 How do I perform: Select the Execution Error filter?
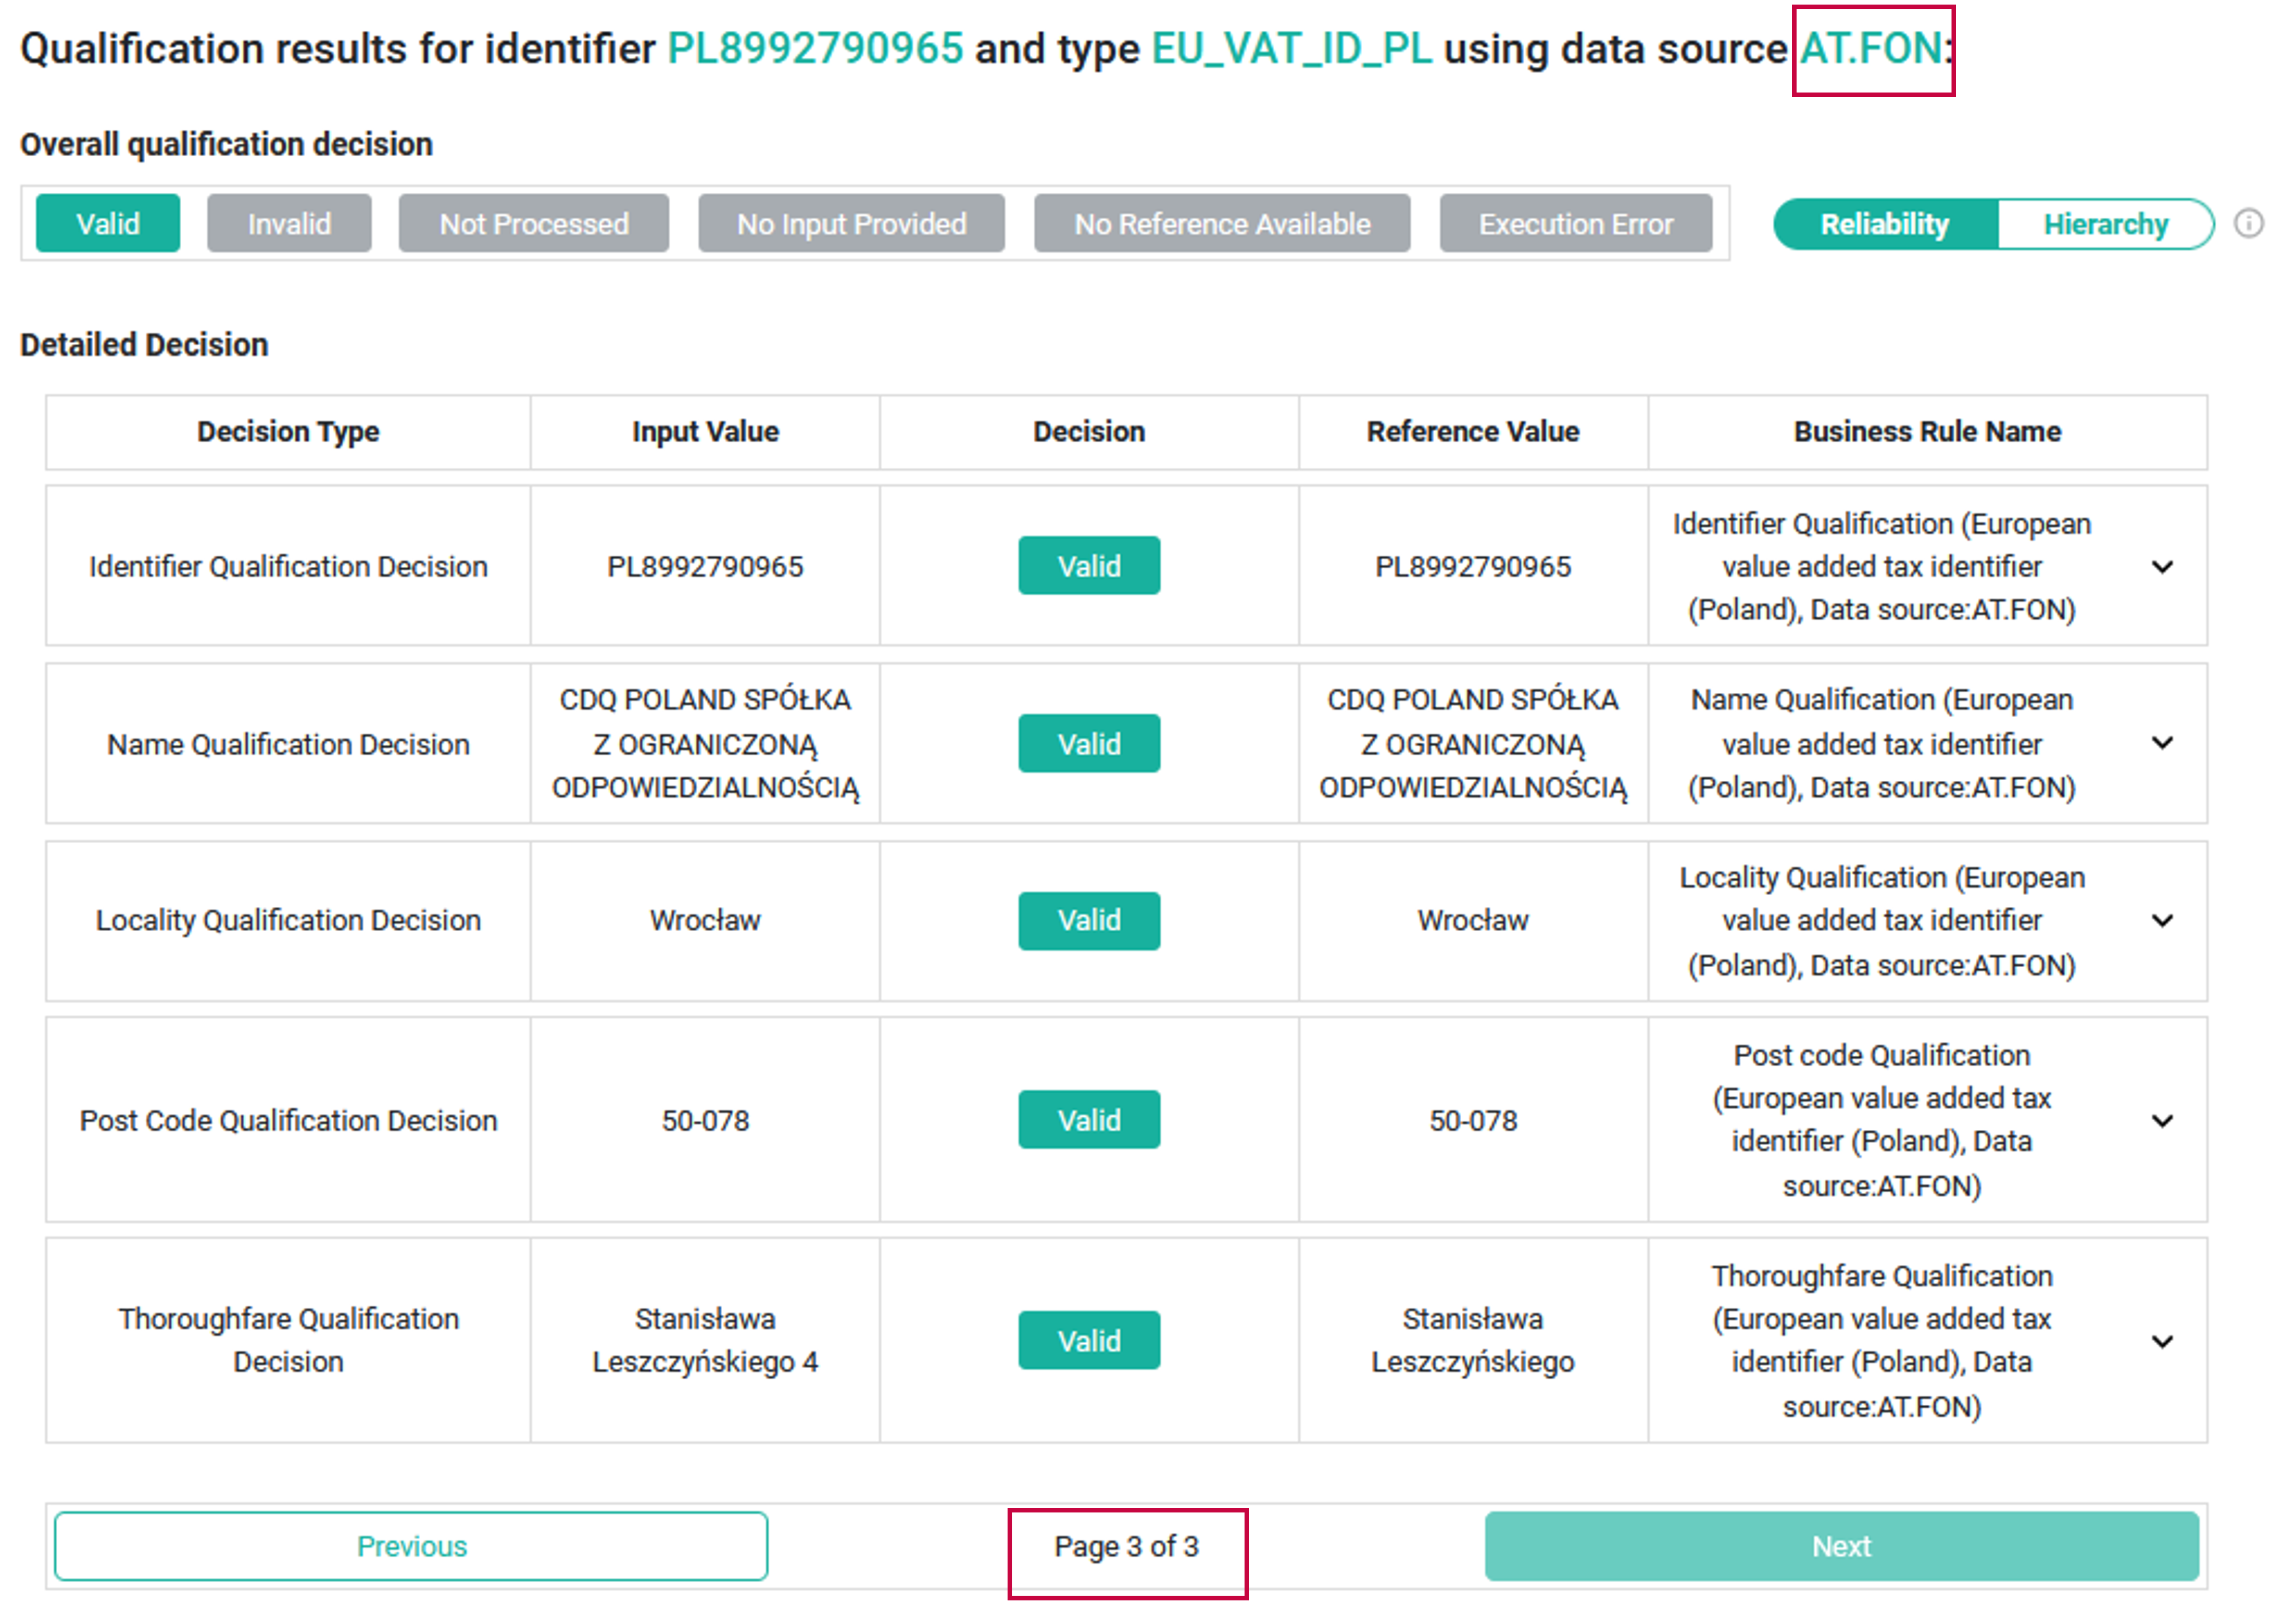pos(1575,224)
